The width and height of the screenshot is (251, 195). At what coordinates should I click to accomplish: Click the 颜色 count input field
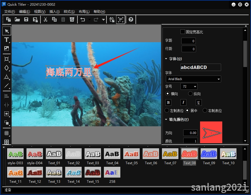coord(190,141)
